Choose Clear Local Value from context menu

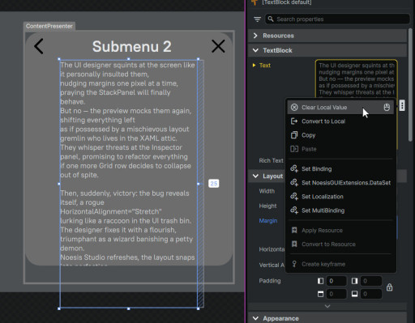tap(341, 108)
